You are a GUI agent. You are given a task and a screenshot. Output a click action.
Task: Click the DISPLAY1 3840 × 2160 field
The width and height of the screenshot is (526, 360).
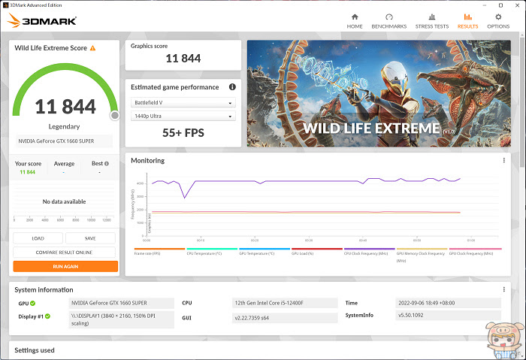pos(122,319)
